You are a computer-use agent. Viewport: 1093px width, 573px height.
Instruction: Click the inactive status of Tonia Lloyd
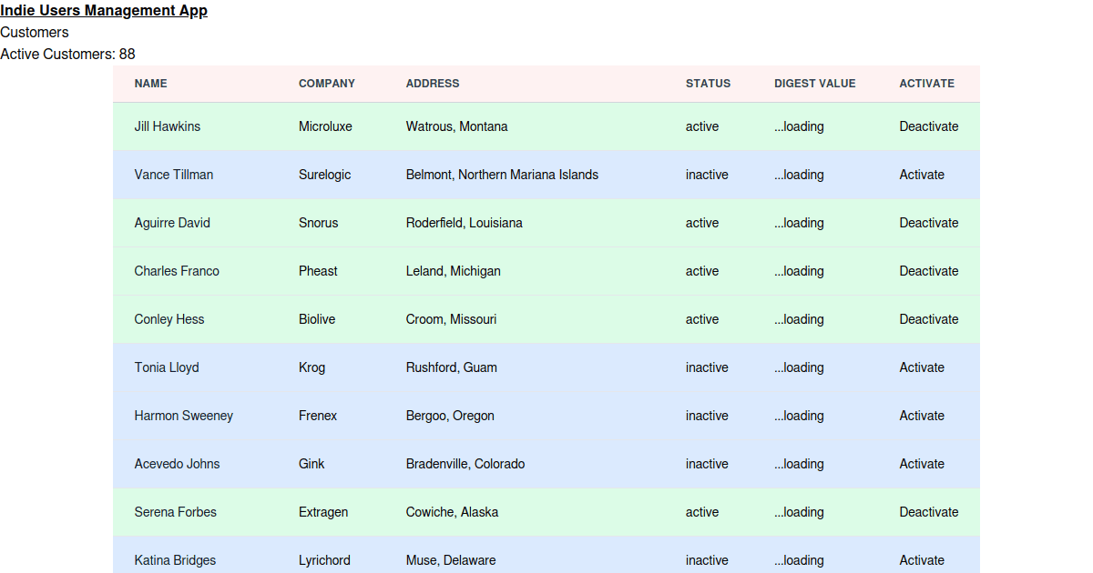click(707, 367)
